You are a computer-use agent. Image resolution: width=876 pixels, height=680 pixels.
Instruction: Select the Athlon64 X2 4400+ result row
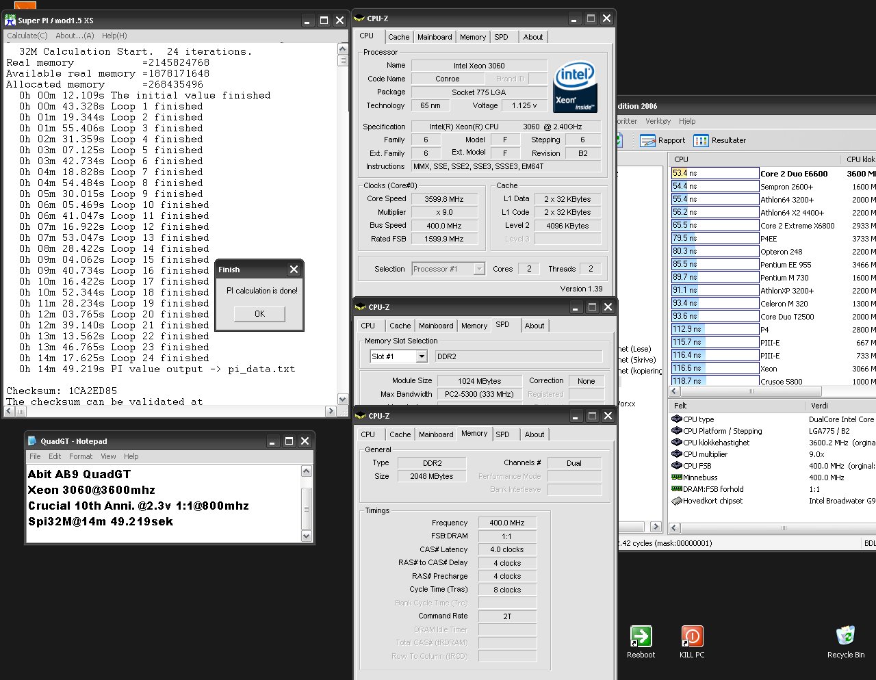(x=773, y=213)
